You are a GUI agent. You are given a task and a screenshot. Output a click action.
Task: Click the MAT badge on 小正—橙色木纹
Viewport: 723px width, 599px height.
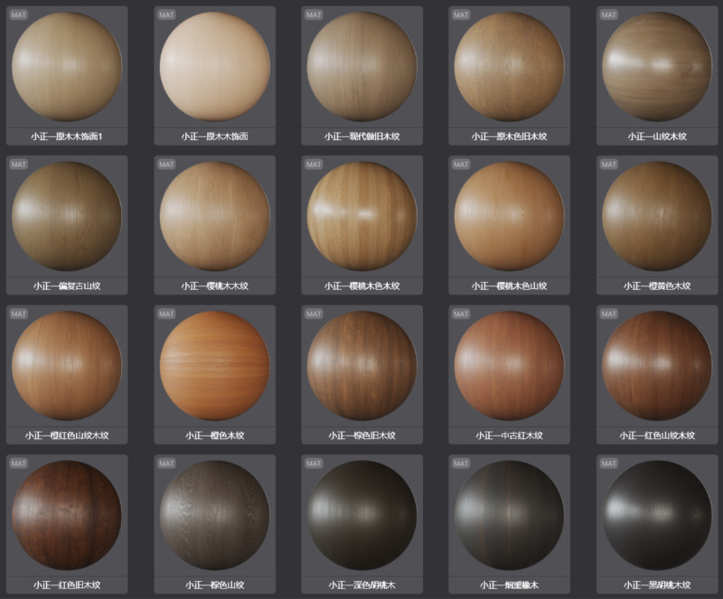[x=166, y=314]
